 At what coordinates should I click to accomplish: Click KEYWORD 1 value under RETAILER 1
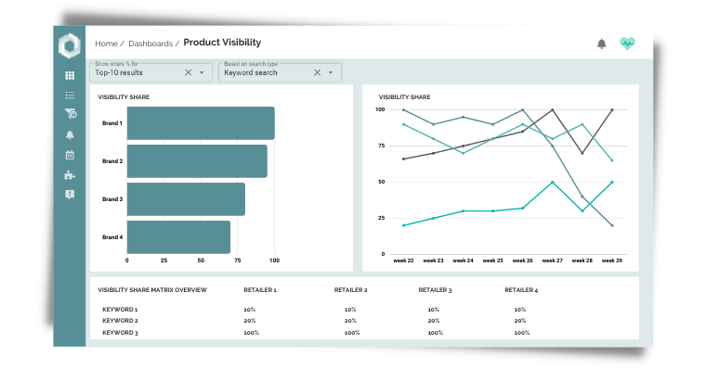(x=250, y=310)
